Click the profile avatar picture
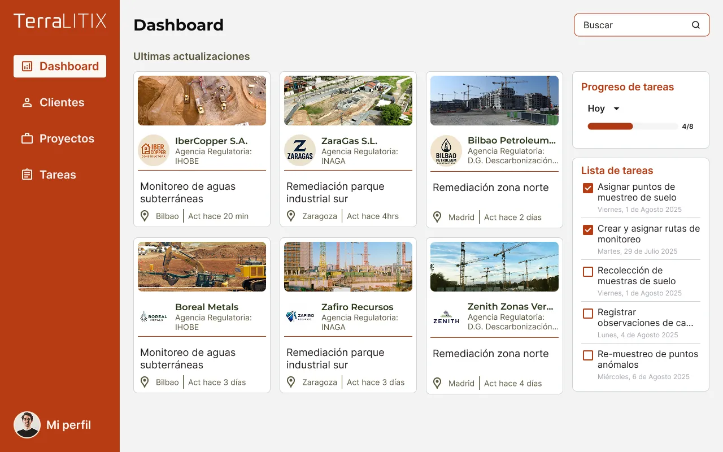Image resolution: width=723 pixels, height=452 pixels. pyautogui.click(x=27, y=425)
